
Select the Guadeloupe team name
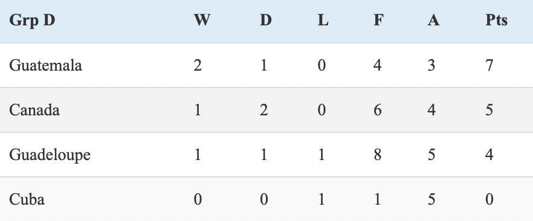[x=50, y=155]
